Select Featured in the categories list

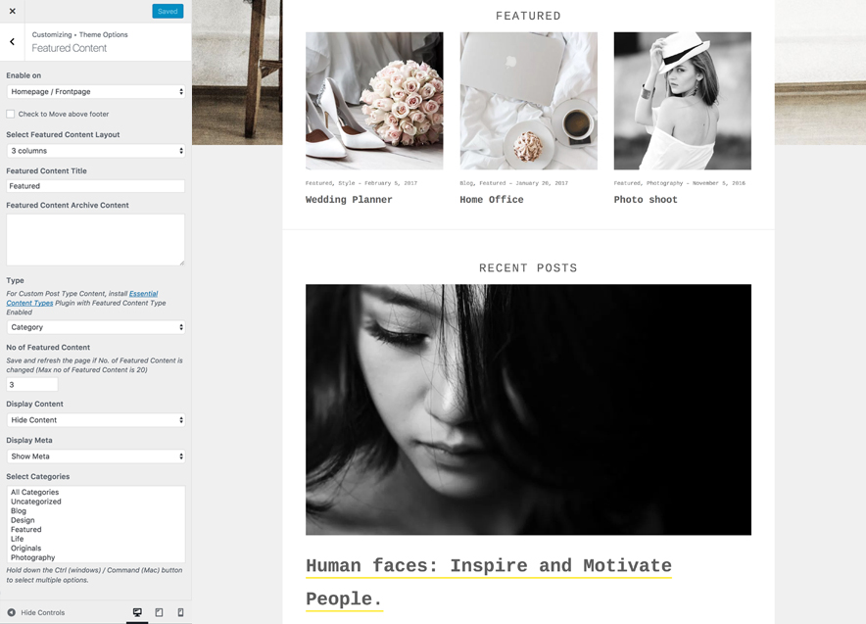pyautogui.click(x=26, y=530)
